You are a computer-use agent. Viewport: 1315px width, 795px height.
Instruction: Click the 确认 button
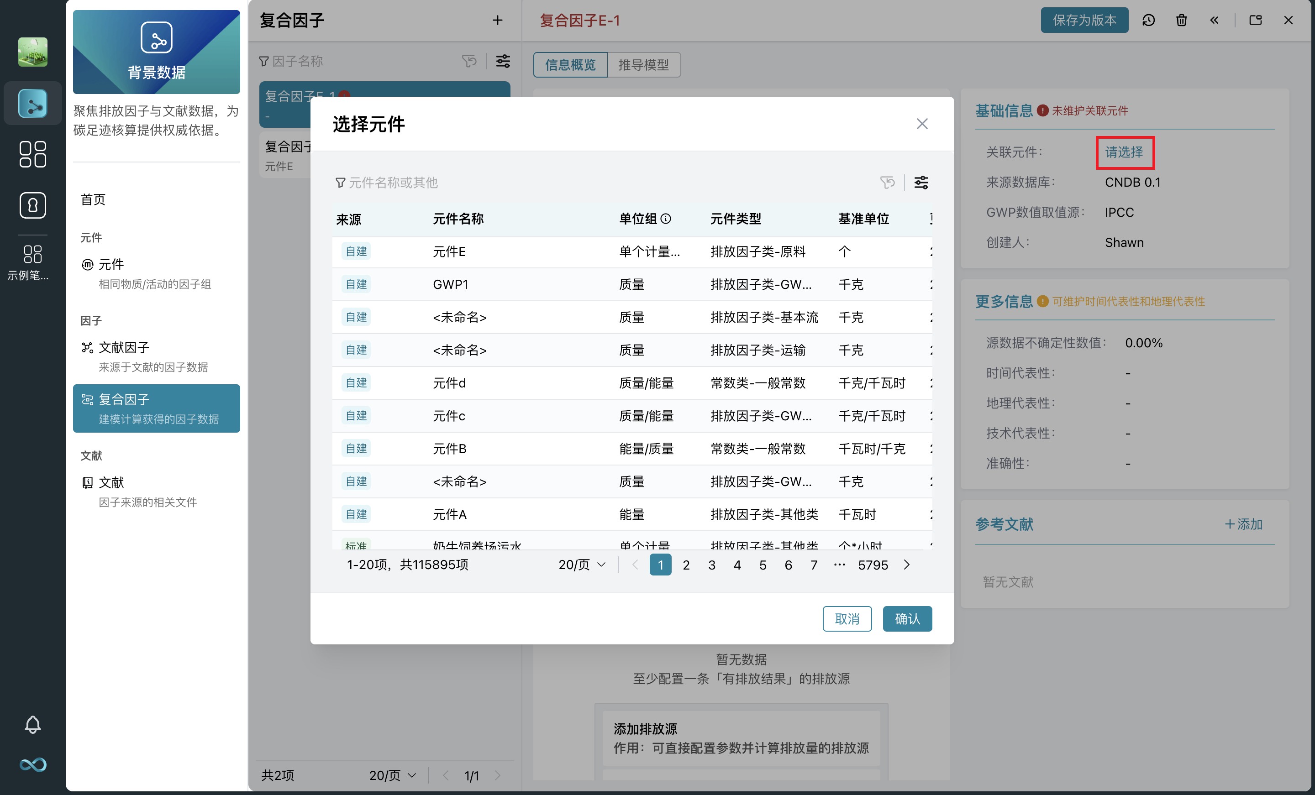[907, 618]
